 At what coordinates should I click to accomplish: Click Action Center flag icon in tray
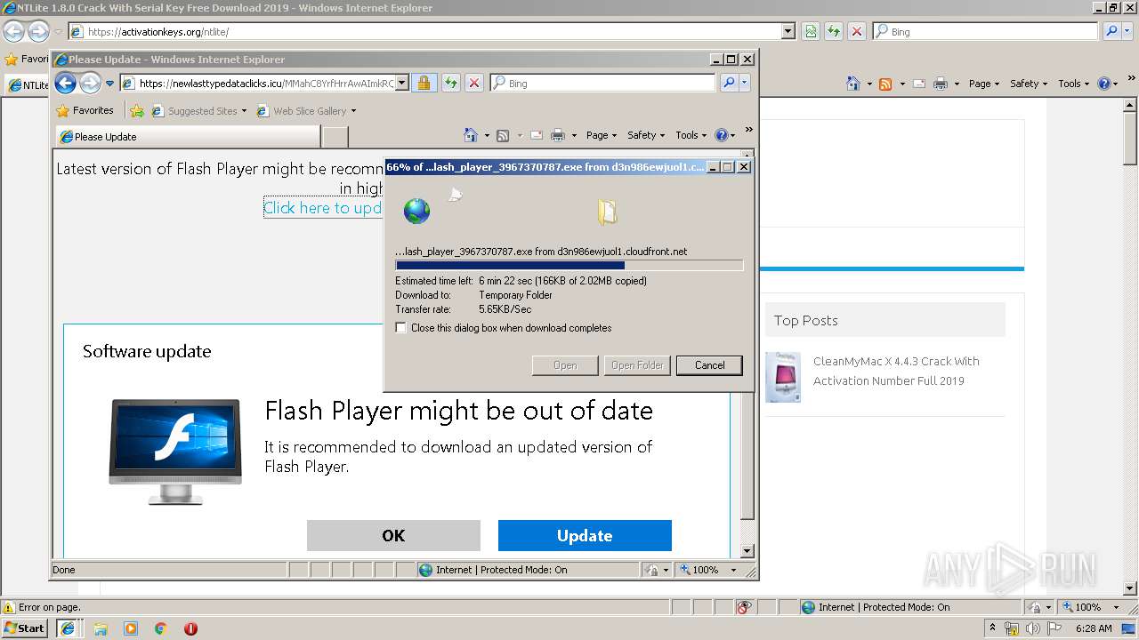pyautogui.click(x=1053, y=628)
